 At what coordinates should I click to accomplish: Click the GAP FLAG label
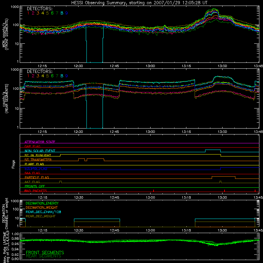point(32,146)
